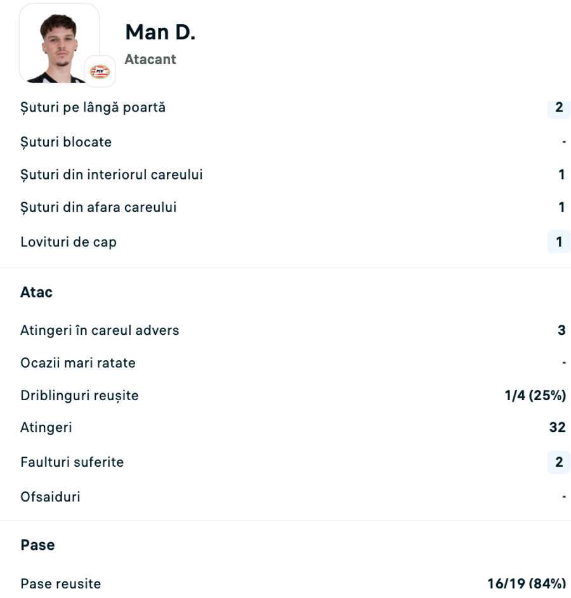Select the Atingeri value 32
Image resolution: width=571 pixels, height=598 pixels.
pyautogui.click(x=557, y=427)
